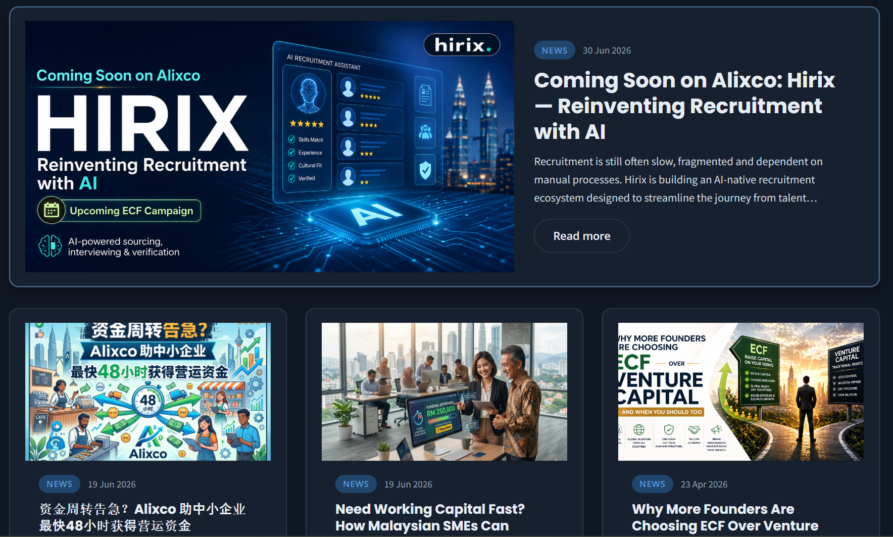The image size is (893, 537).
Task: Open the office meeting photo thumbnail
Action: click(444, 392)
